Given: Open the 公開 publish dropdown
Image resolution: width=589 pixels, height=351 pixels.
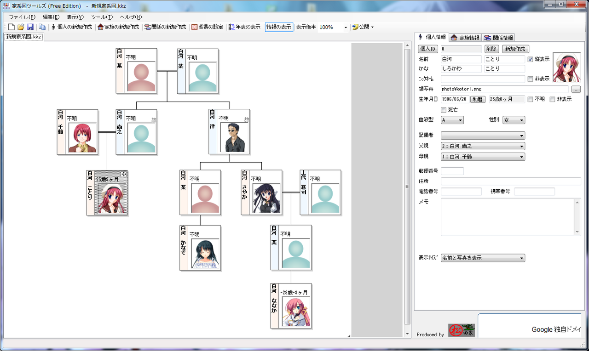Looking at the screenshot, I should point(363,27).
